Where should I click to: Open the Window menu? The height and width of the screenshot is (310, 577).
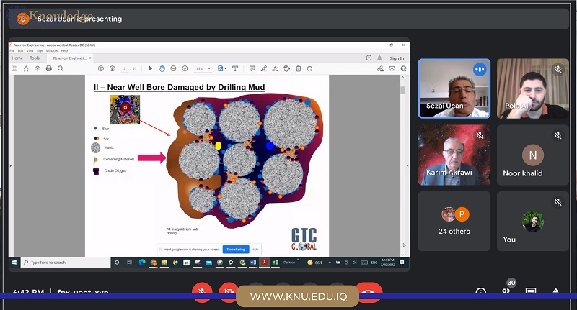pos(52,50)
